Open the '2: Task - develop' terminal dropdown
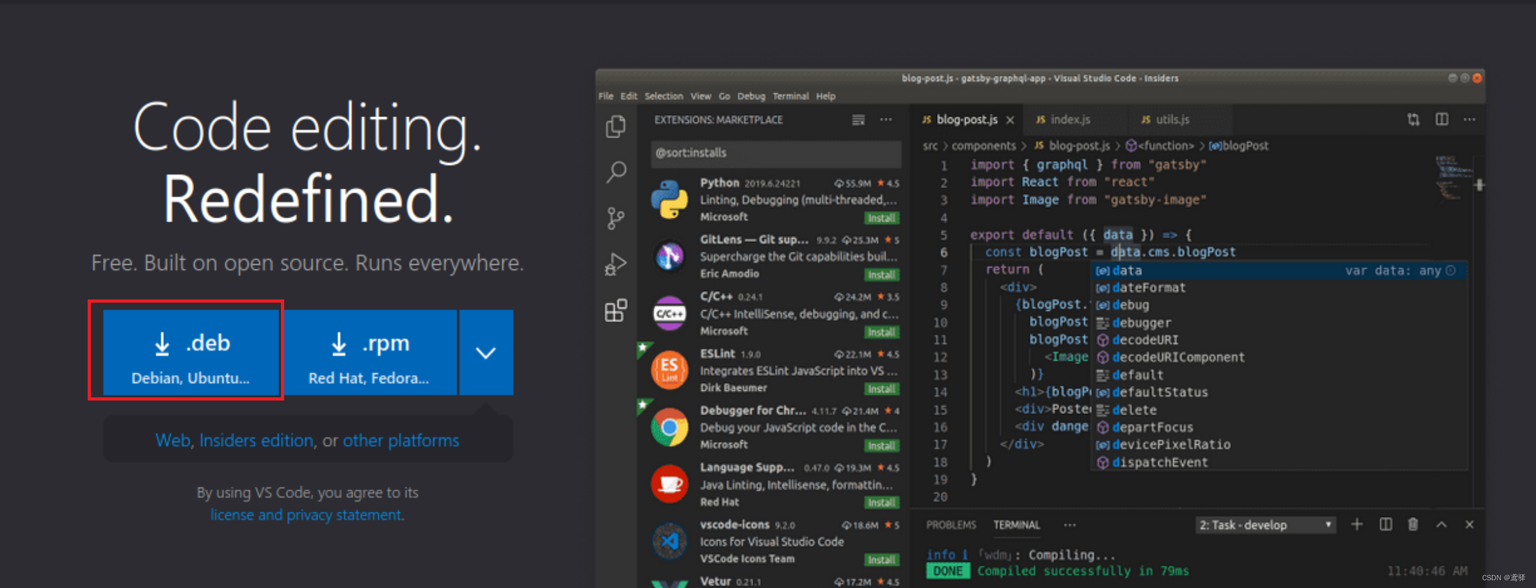The width and height of the screenshot is (1536, 588). coord(1265,525)
